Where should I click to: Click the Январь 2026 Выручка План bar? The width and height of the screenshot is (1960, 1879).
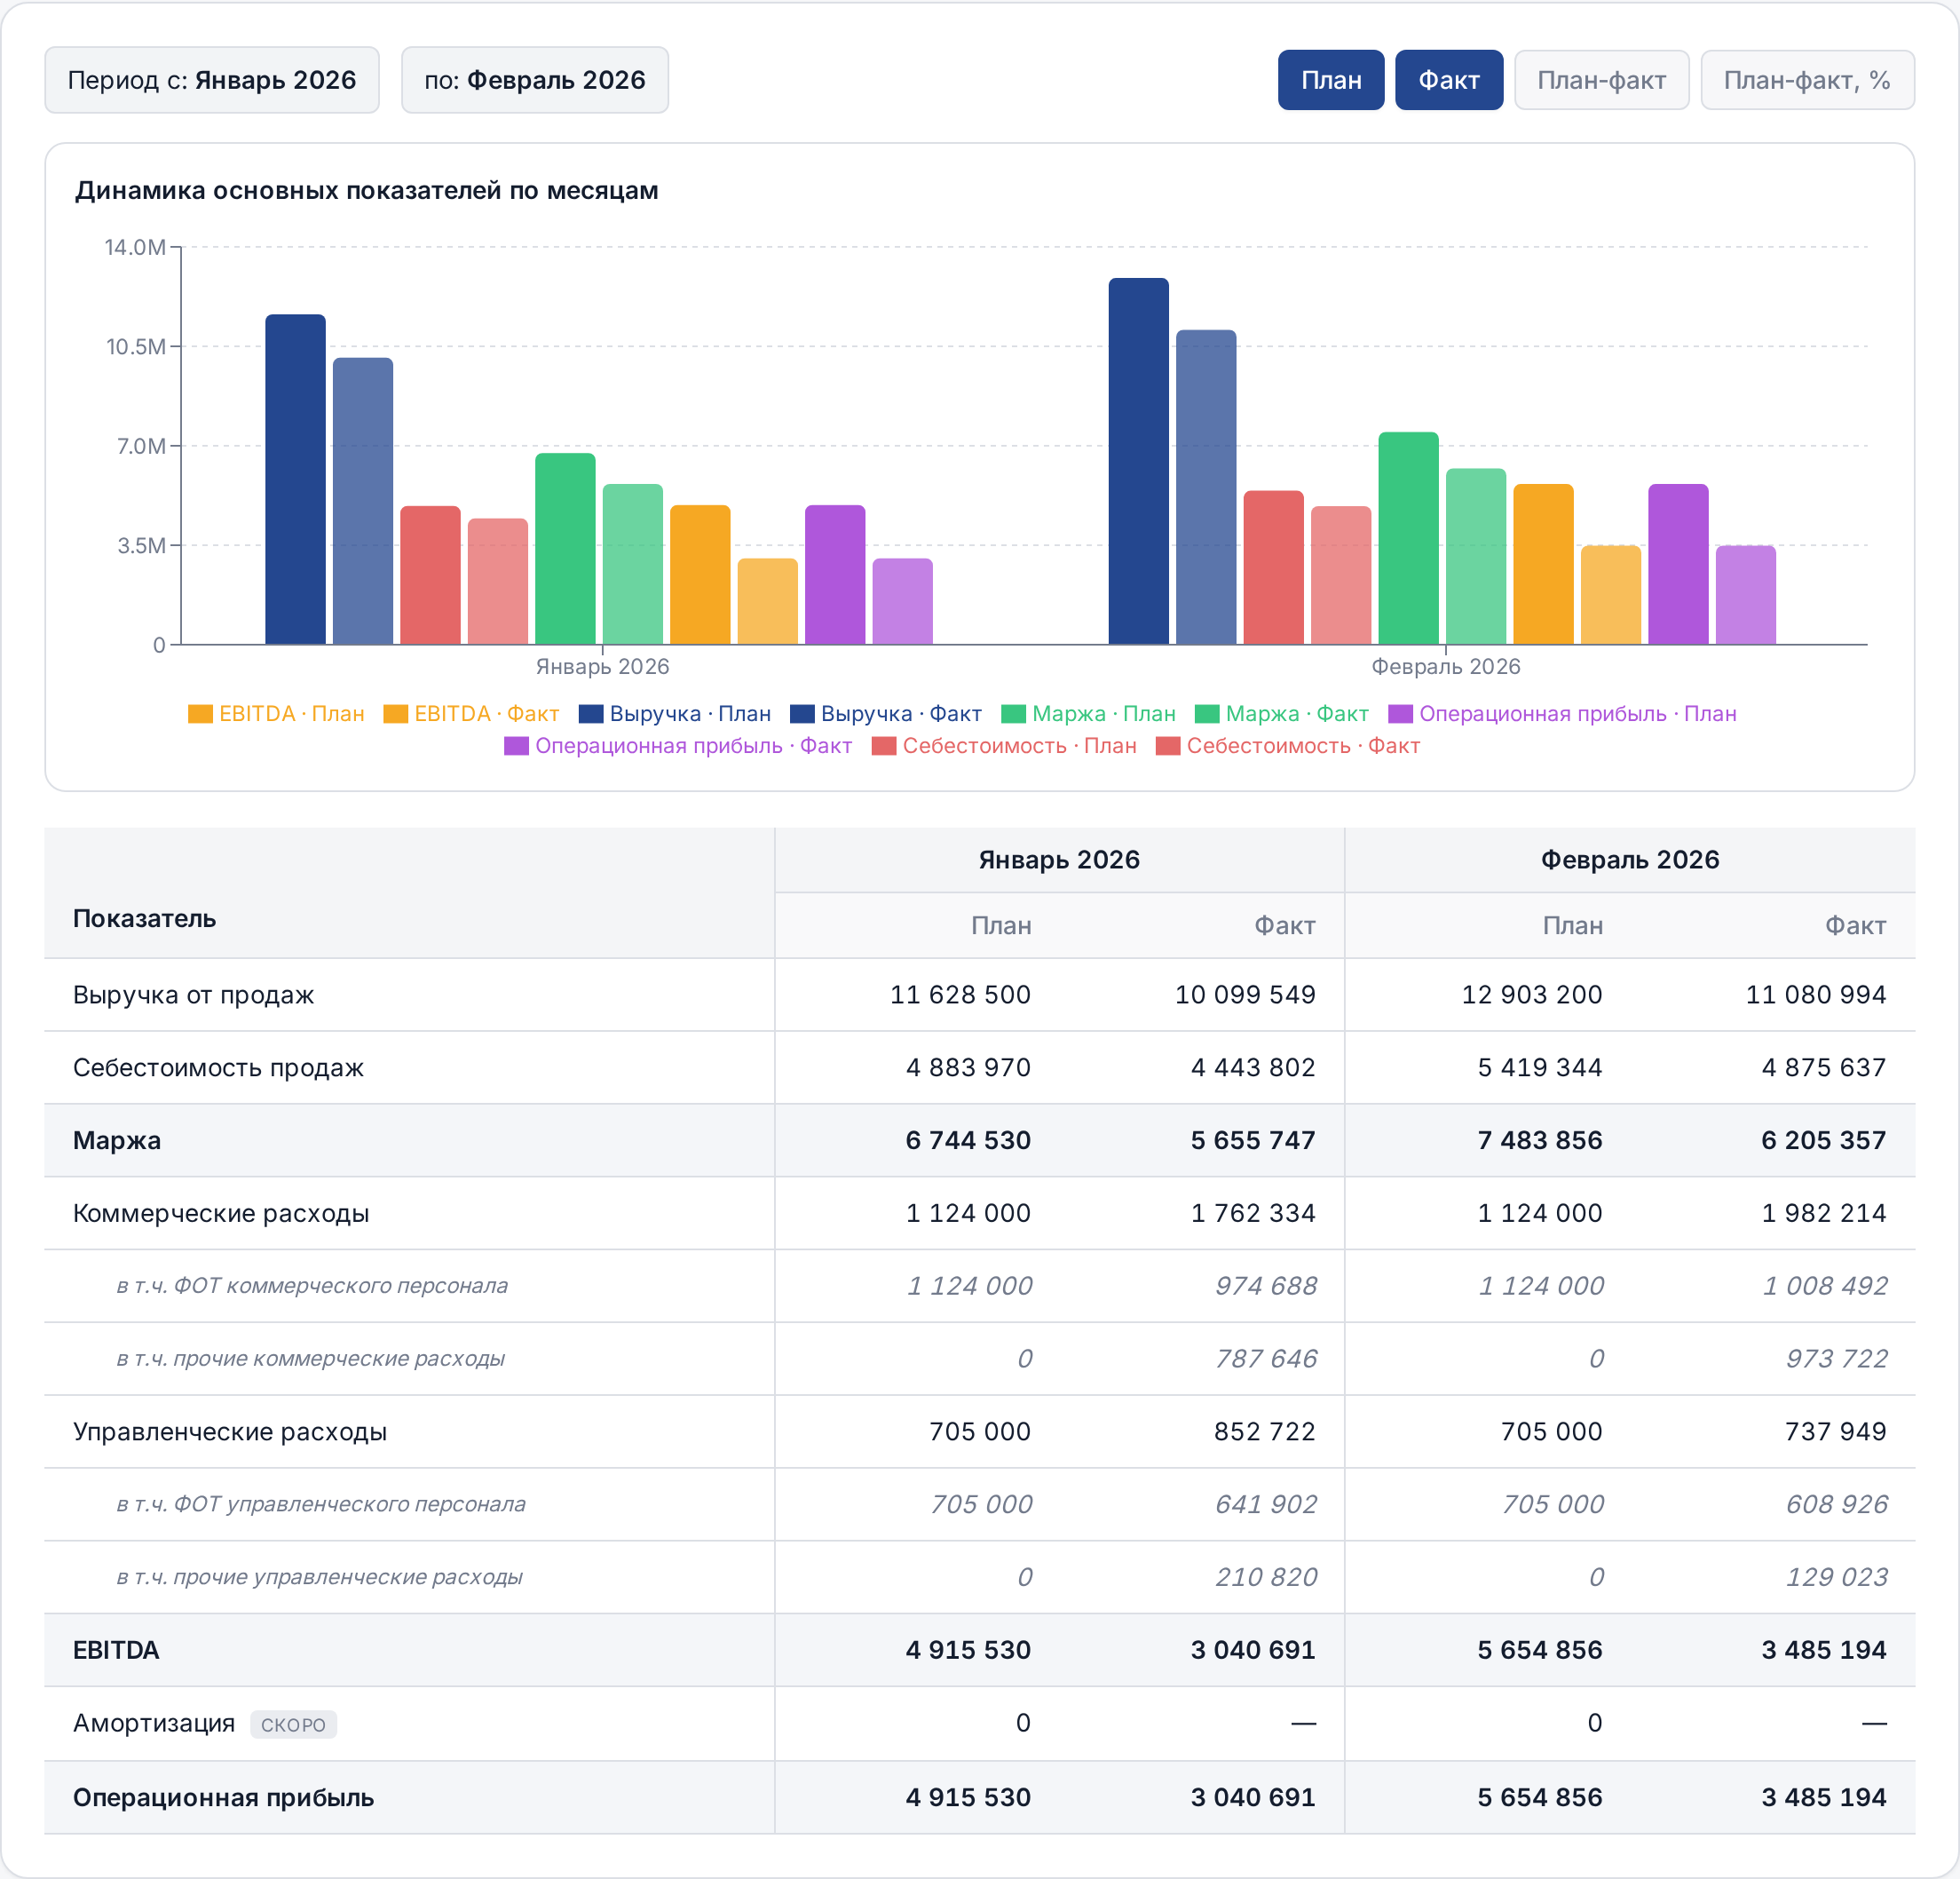point(295,480)
